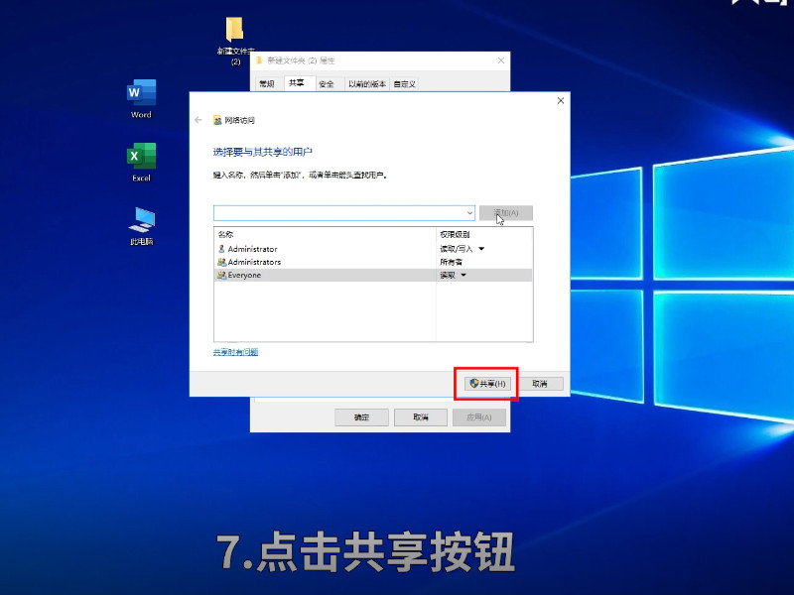Screen dimensions: 794x595
Task: Click the 选择要与其共享的用户 heading
Action: (x=263, y=152)
